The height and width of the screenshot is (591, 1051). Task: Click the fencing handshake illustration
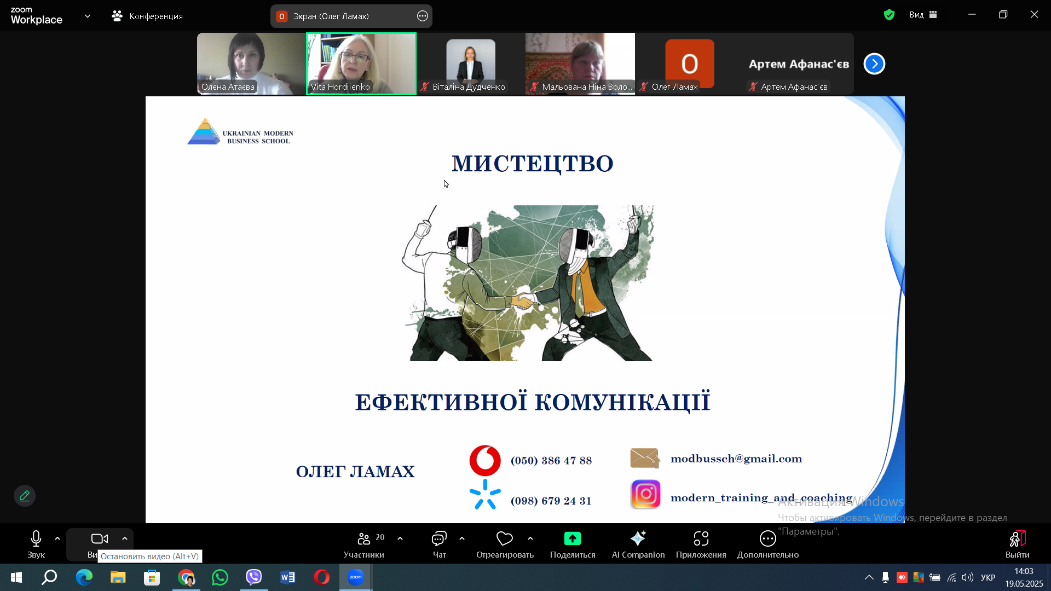(528, 283)
